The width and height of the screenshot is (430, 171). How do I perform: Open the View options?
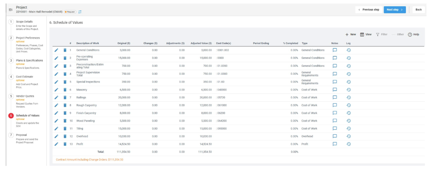click(366, 34)
